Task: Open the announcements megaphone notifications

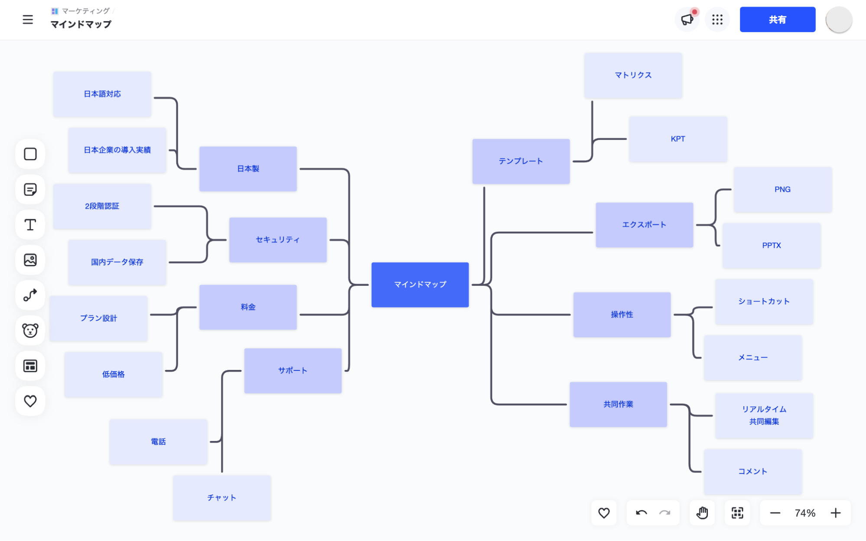Action: (687, 19)
